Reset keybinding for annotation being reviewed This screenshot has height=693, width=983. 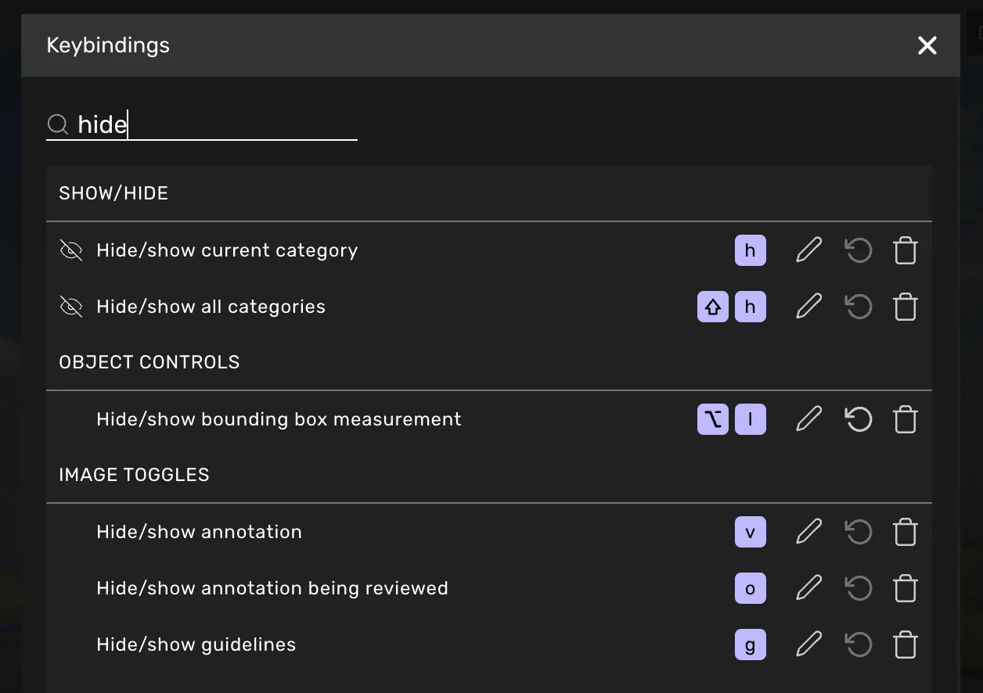(x=859, y=588)
